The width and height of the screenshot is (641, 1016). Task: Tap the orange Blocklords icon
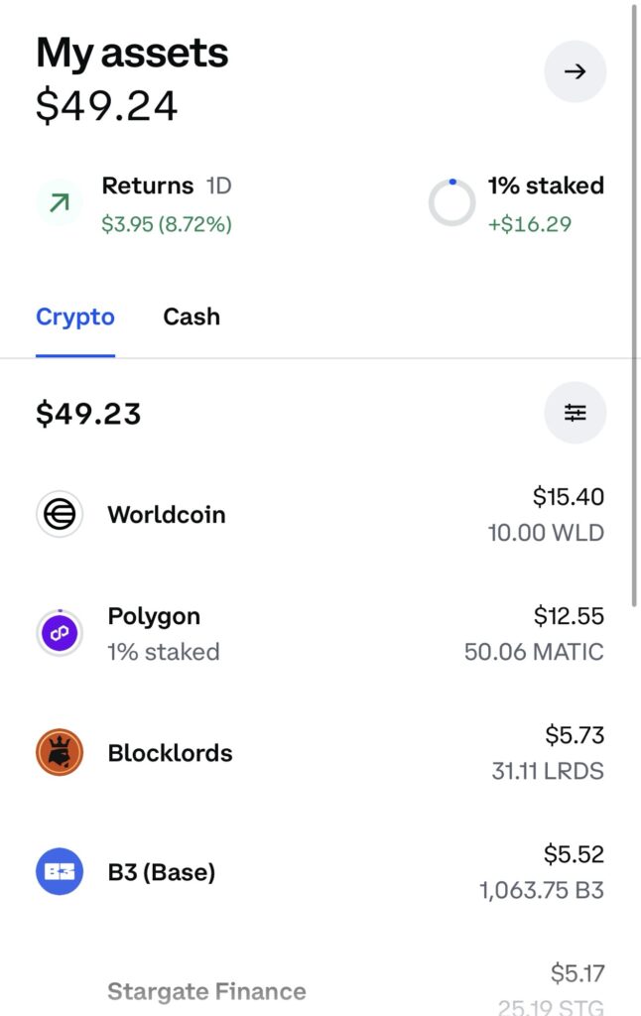(59, 752)
